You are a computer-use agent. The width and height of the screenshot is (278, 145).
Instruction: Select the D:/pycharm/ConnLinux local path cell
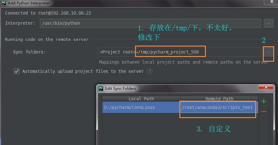point(141,107)
